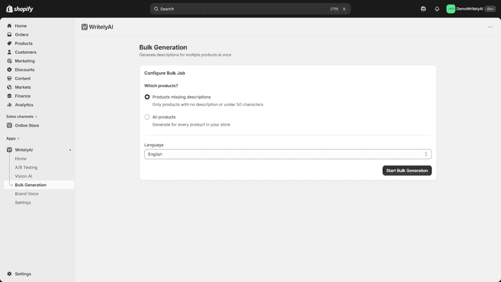Open the Marketing link

(25, 61)
